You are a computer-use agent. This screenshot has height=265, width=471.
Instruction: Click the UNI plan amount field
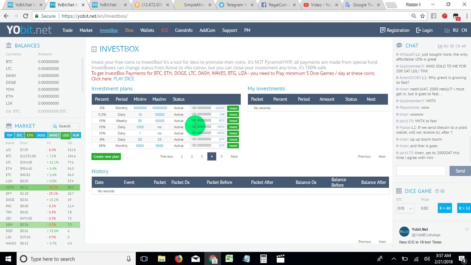pos(208,114)
